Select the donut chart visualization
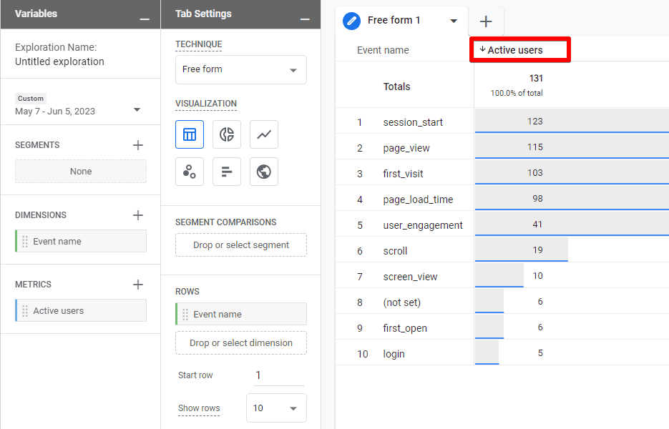The image size is (669, 429). tap(227, 134)
